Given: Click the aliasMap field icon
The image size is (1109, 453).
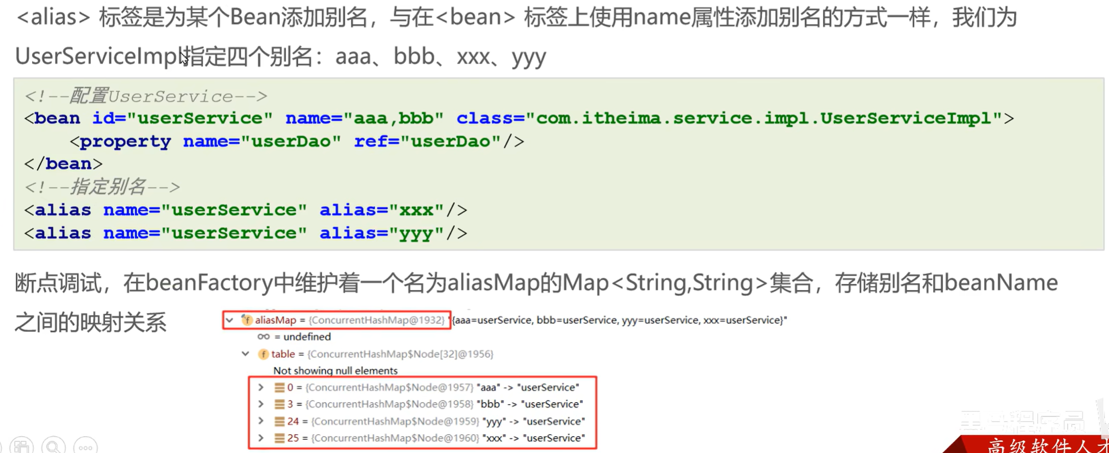Looking at the screenshot, I should (x=247, y=320).
